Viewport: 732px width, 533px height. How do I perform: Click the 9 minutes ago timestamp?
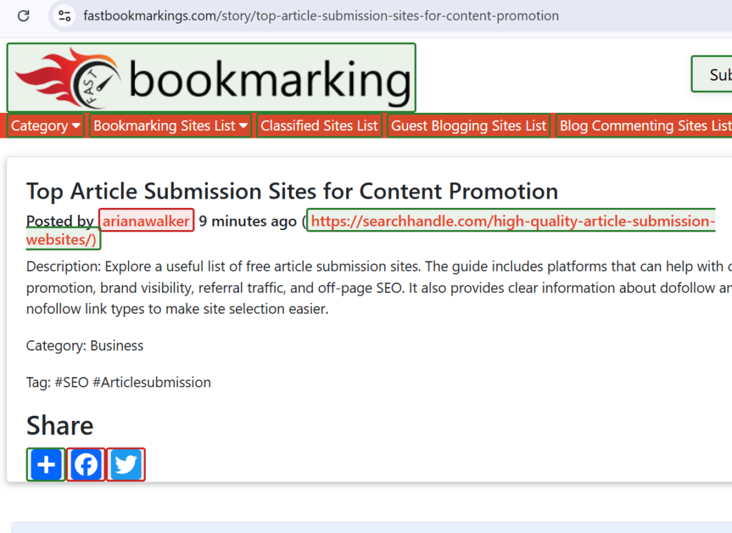[x=247, y=221]
